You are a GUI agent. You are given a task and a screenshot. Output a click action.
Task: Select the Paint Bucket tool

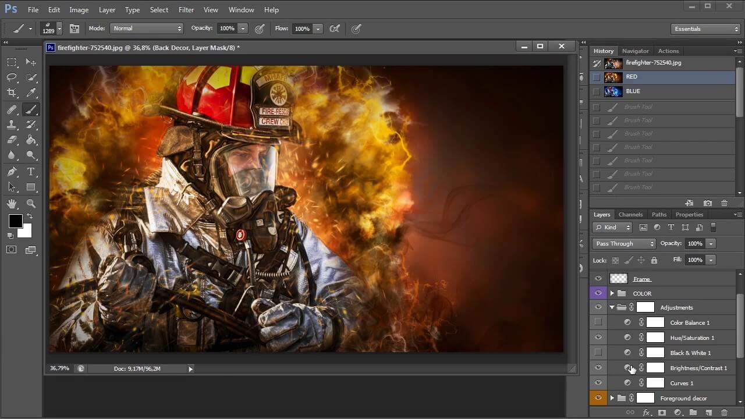pyautogui.click(x=31, y=140)
